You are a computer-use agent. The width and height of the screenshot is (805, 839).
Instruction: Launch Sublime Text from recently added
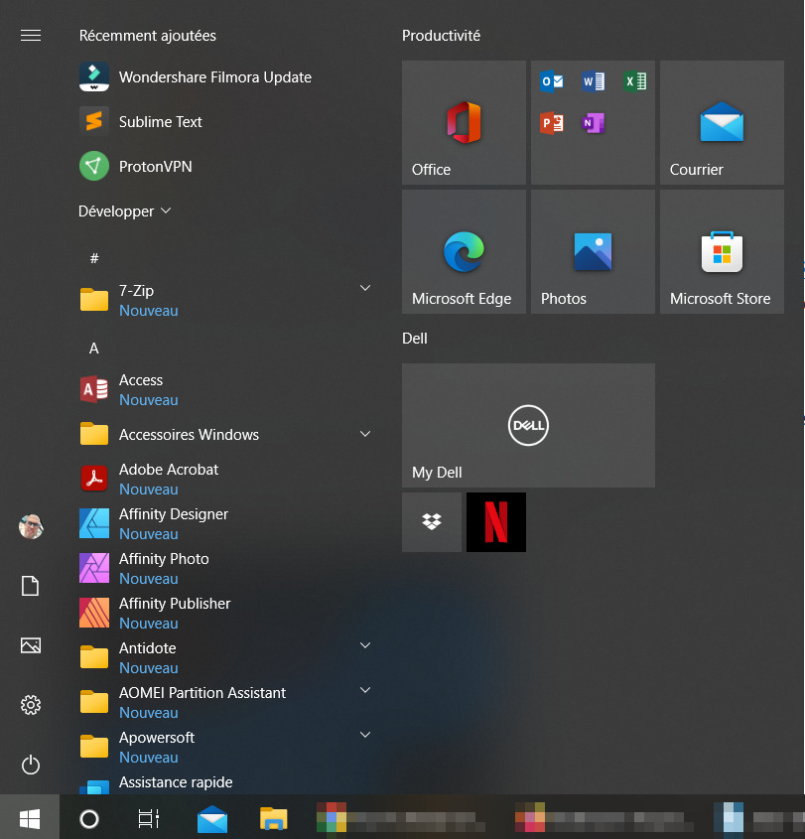[224, 121]
